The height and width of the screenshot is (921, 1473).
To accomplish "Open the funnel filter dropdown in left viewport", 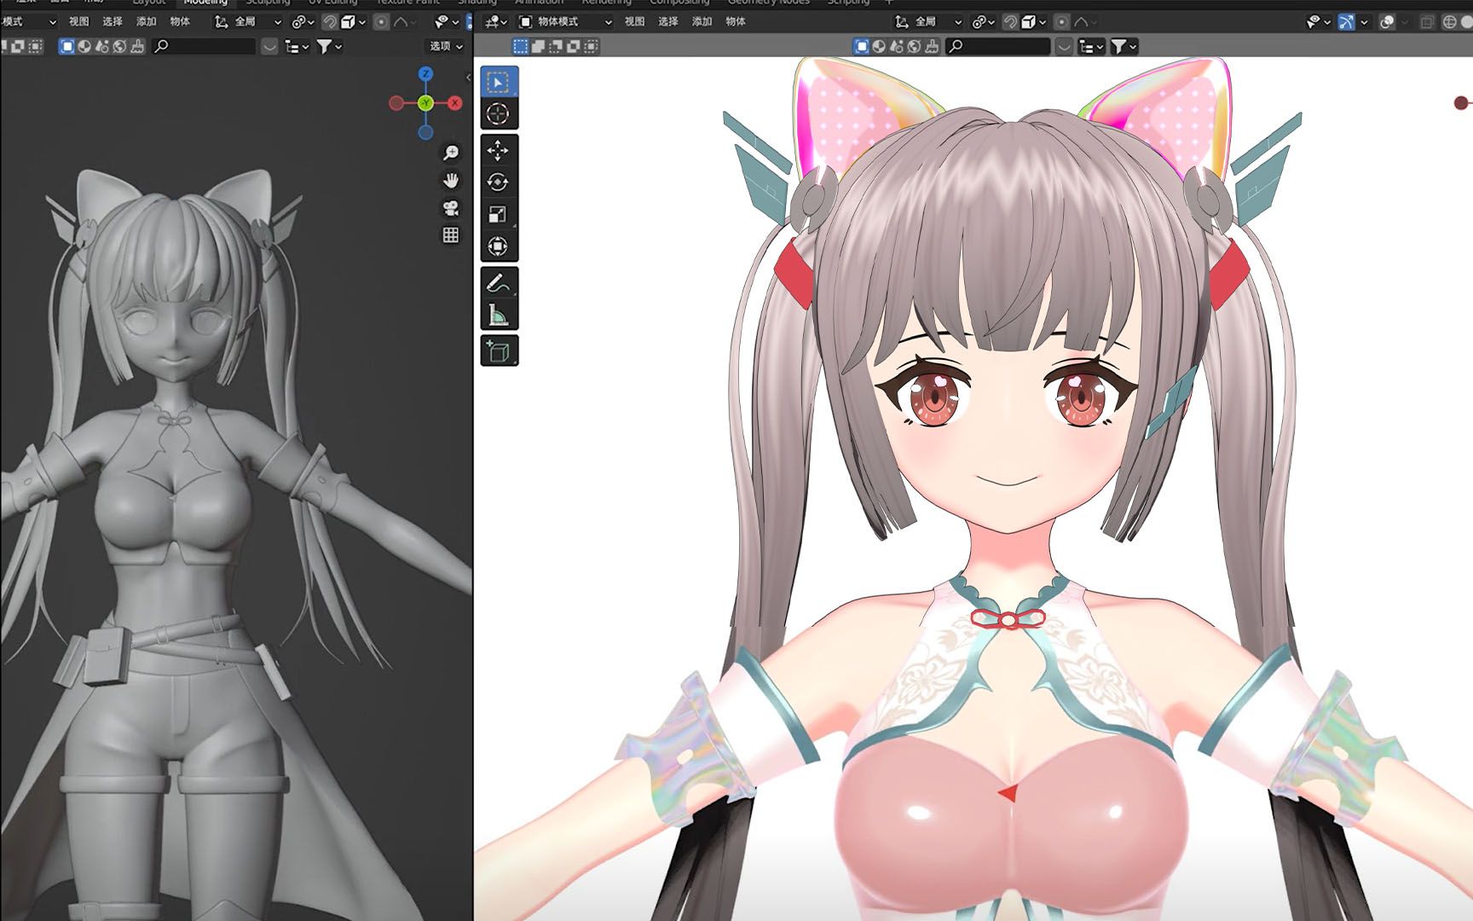I will (x=329, y=46).
